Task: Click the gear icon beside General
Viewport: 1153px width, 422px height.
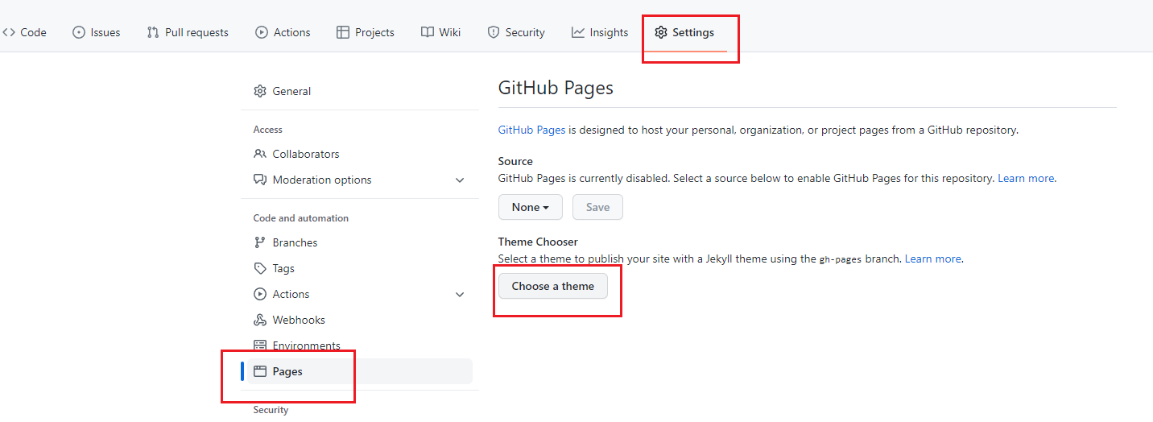Action: [x=260, y=91]
